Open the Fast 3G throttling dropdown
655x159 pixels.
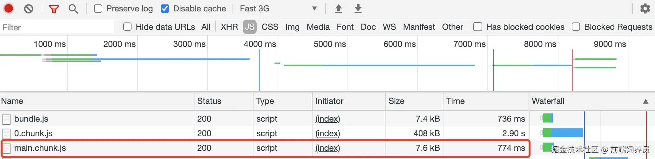point(278,9)
